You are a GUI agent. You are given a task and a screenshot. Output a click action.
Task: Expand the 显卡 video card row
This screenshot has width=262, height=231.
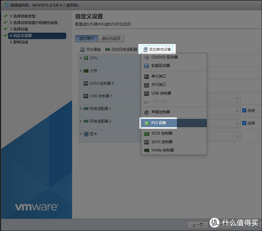point(81,134)
